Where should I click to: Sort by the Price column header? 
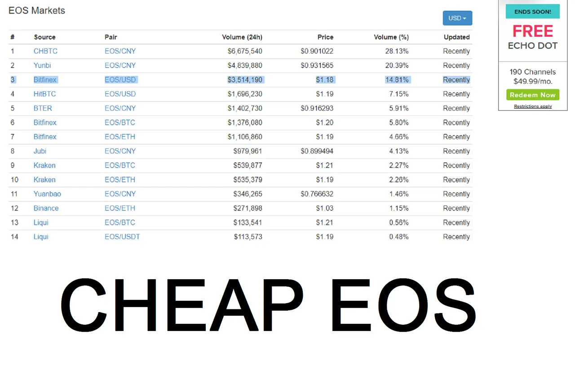click(x=325, y=37)
